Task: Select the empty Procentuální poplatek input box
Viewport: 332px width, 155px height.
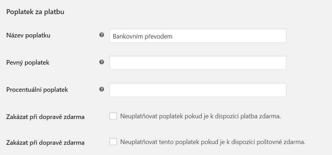Action: click(x=198, y=90)
